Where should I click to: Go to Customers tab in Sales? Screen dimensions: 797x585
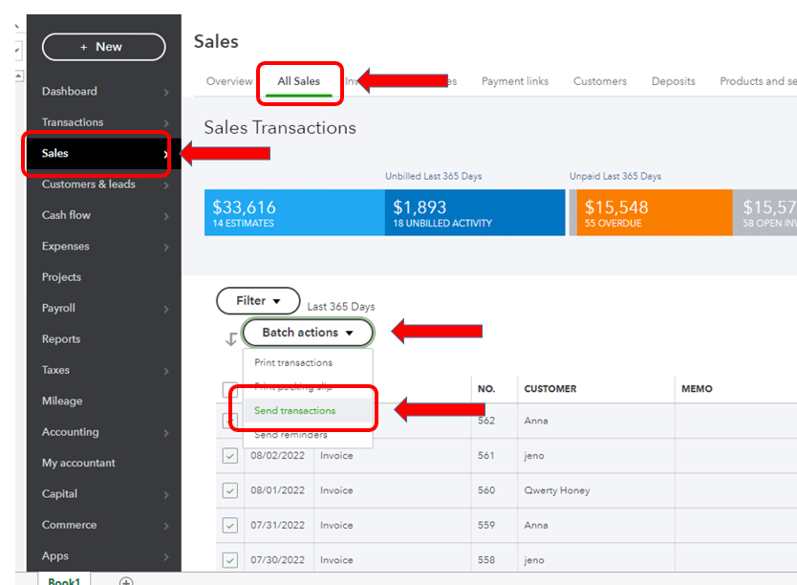click(600, 81)
